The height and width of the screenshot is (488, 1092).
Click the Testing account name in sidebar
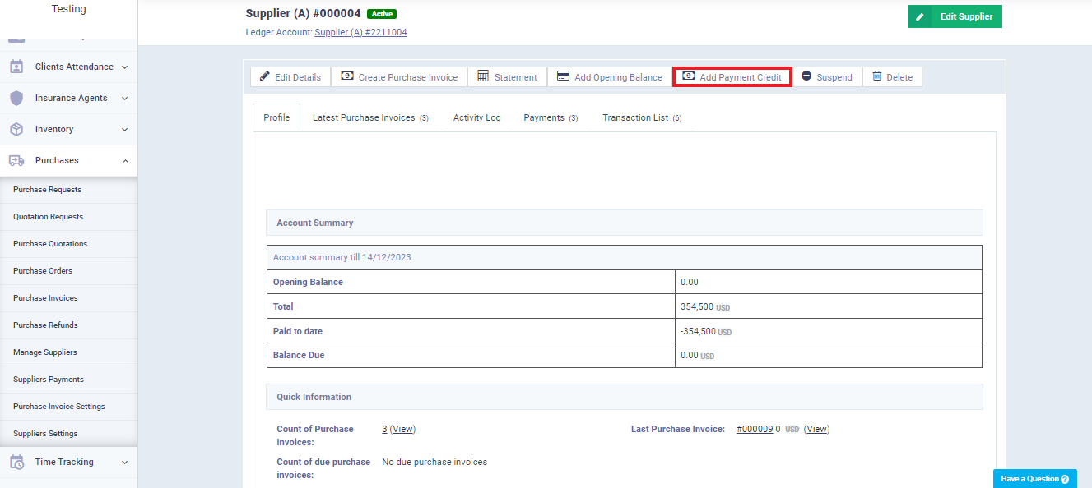click(x=68, y=9)
